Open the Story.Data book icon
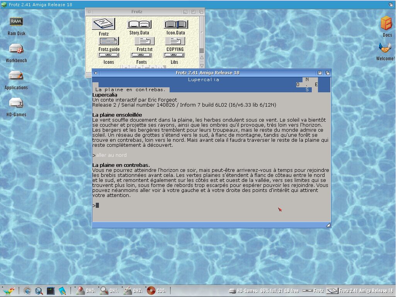 click(x=139, y=25)
